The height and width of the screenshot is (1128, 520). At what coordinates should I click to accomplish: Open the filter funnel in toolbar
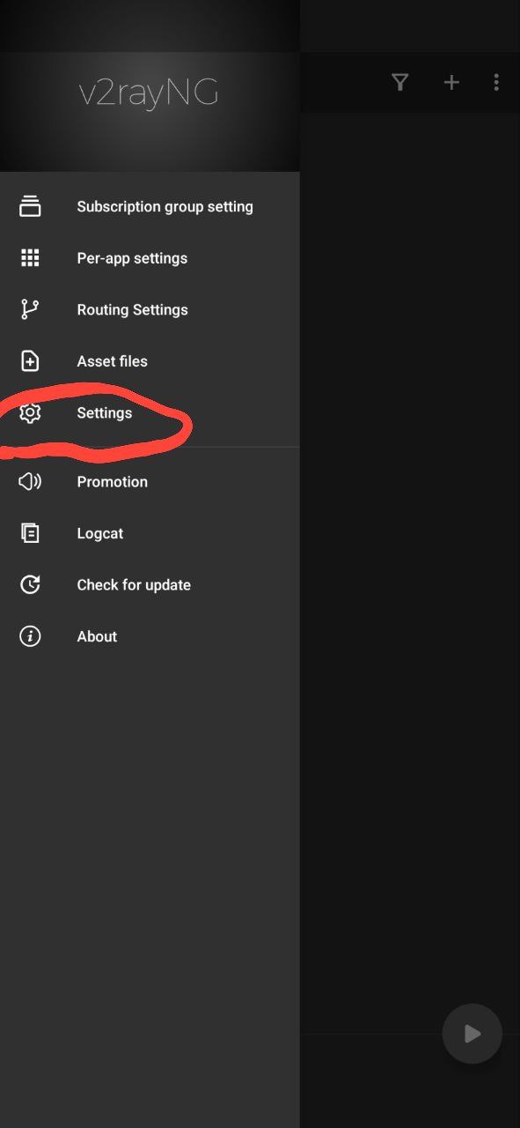[x=400, y=83]
